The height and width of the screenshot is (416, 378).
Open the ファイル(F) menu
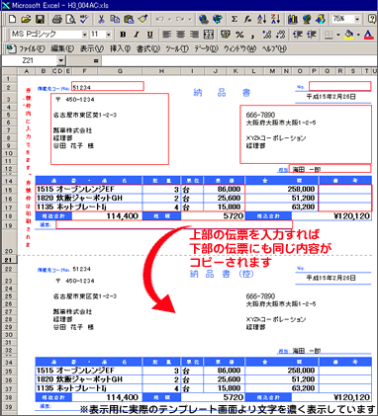(x=32, y=49)
